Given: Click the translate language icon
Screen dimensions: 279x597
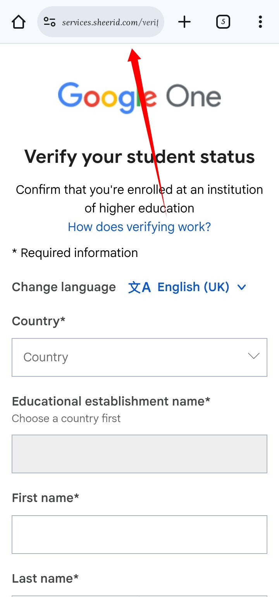Looking at the screenshot, I should pyautogui.click(x=139, y=287).
